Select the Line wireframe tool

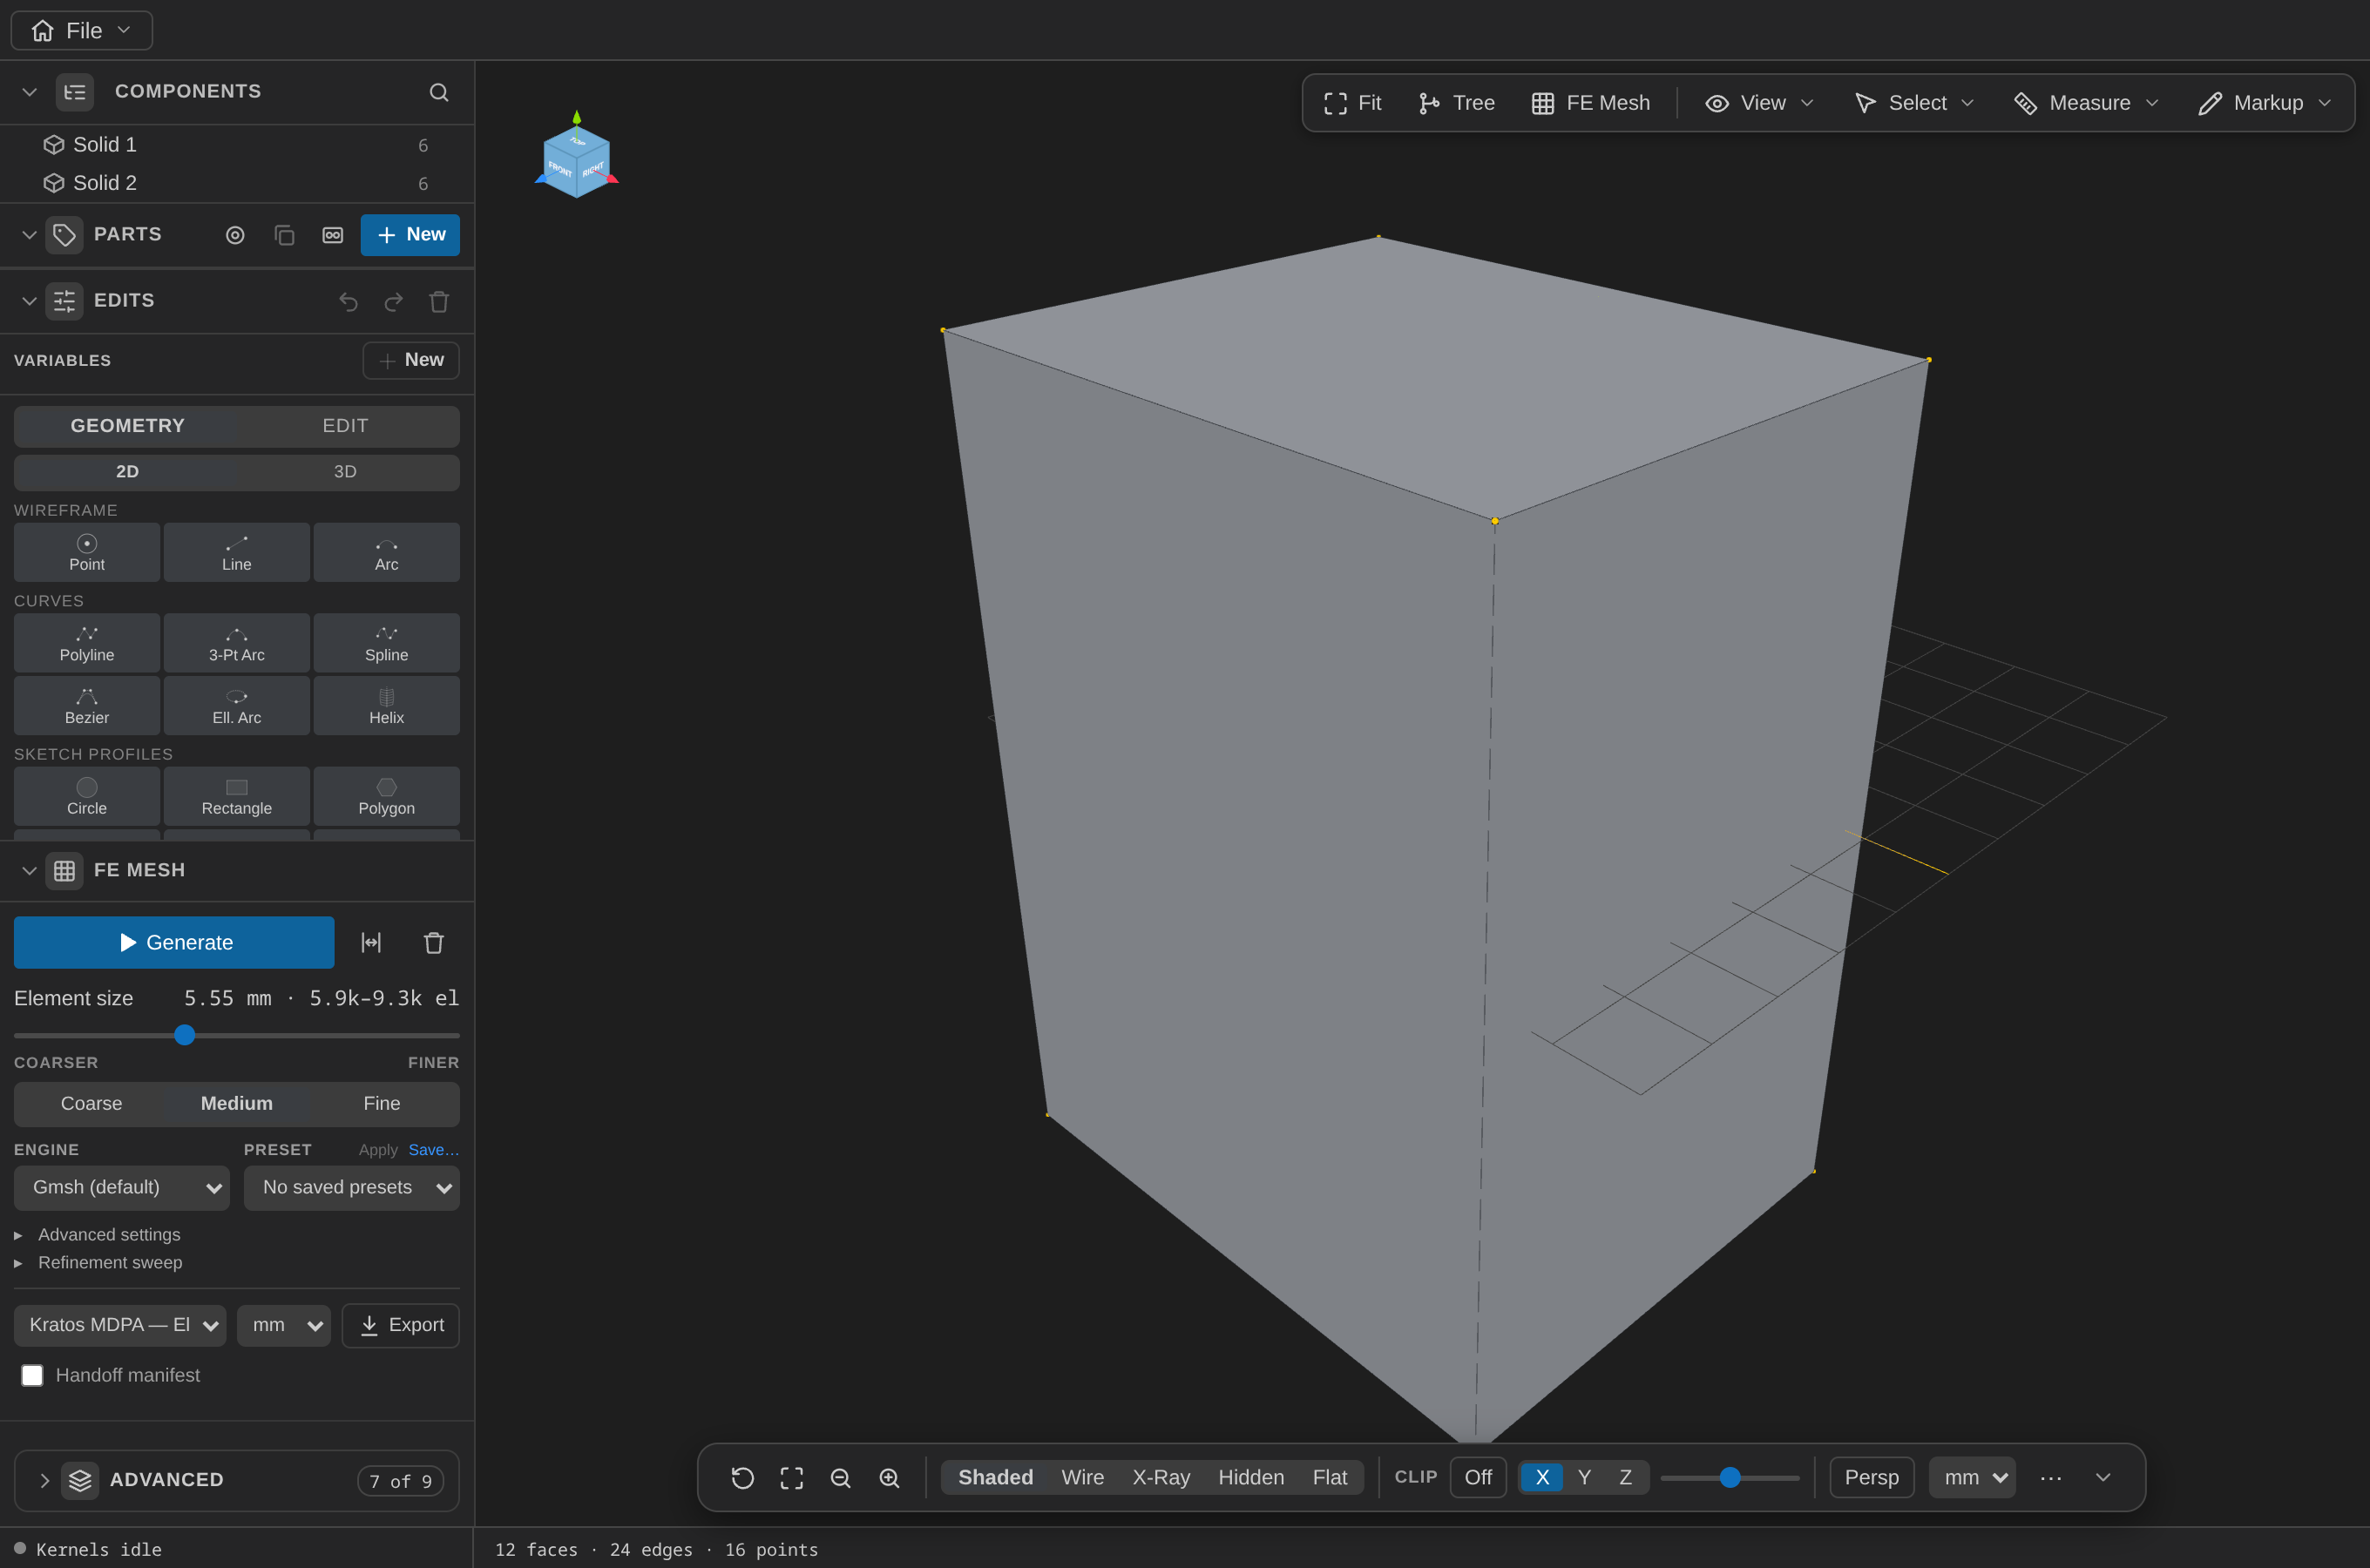coord(237,552)
